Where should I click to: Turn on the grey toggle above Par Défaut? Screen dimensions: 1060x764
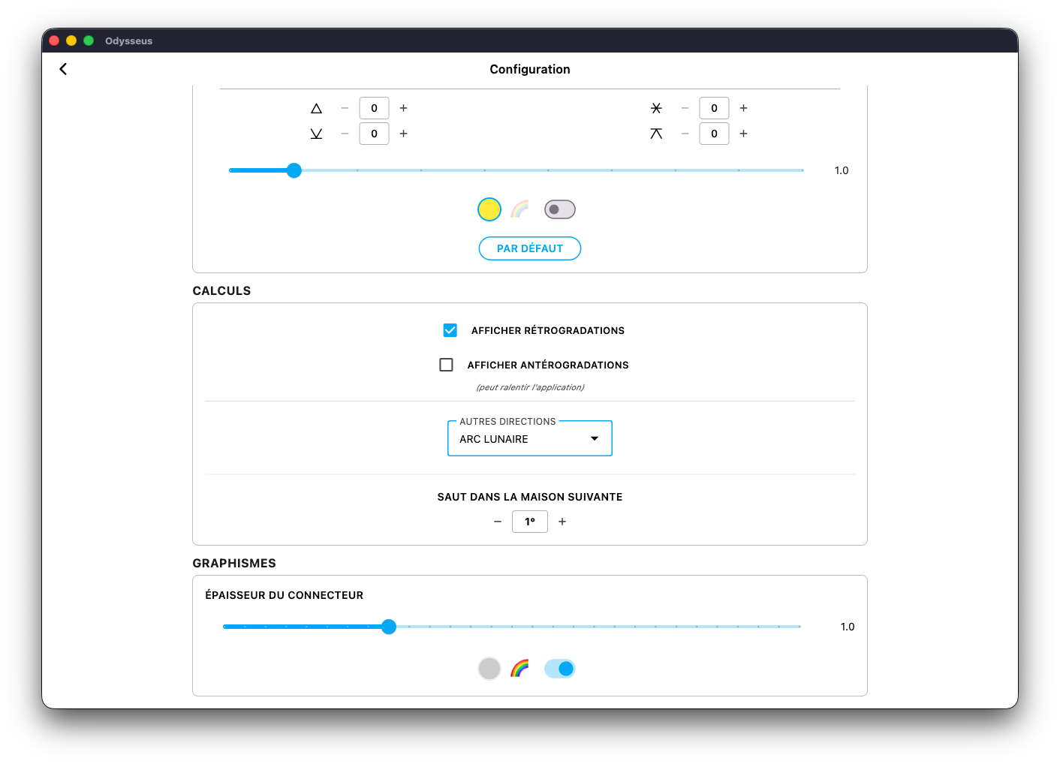point(560,209)
